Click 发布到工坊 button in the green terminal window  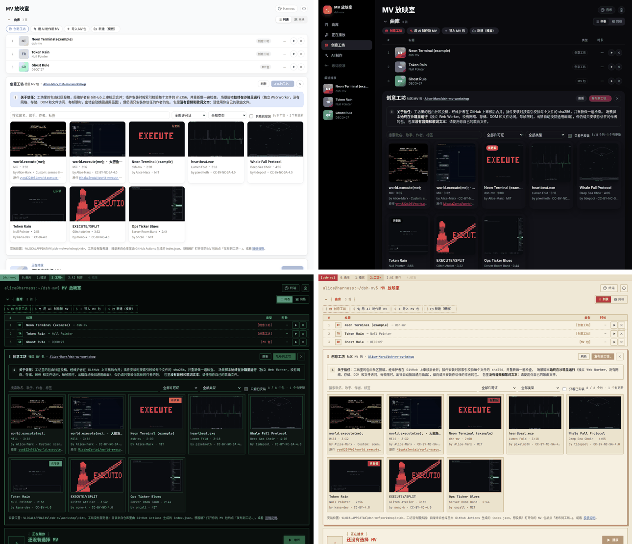pyautogui.click(x=284, y=356)
